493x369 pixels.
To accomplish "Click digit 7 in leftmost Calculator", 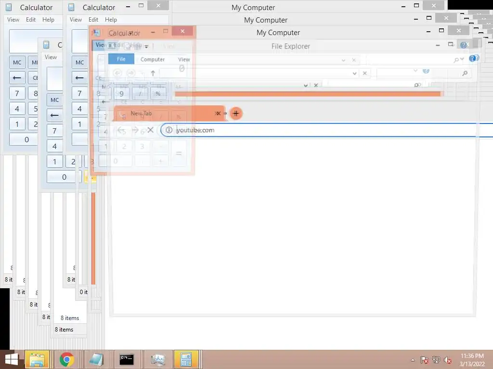I will click(17, 93).
